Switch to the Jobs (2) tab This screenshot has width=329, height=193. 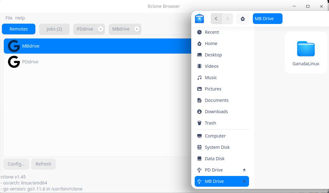54,29
